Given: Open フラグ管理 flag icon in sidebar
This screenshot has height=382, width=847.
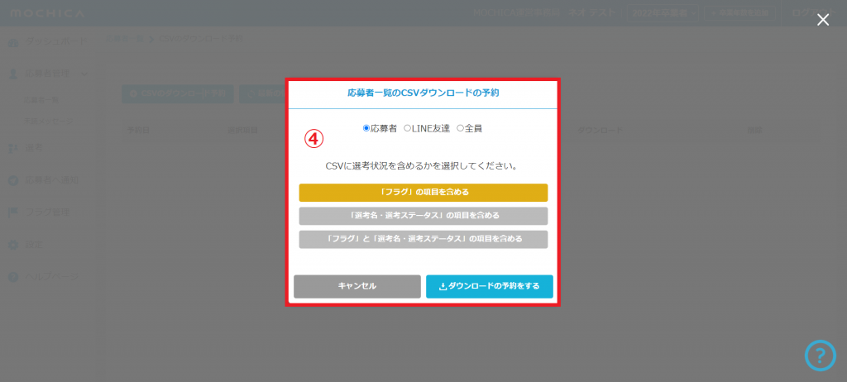Looking at the screenshot, I should pos(13,212).
